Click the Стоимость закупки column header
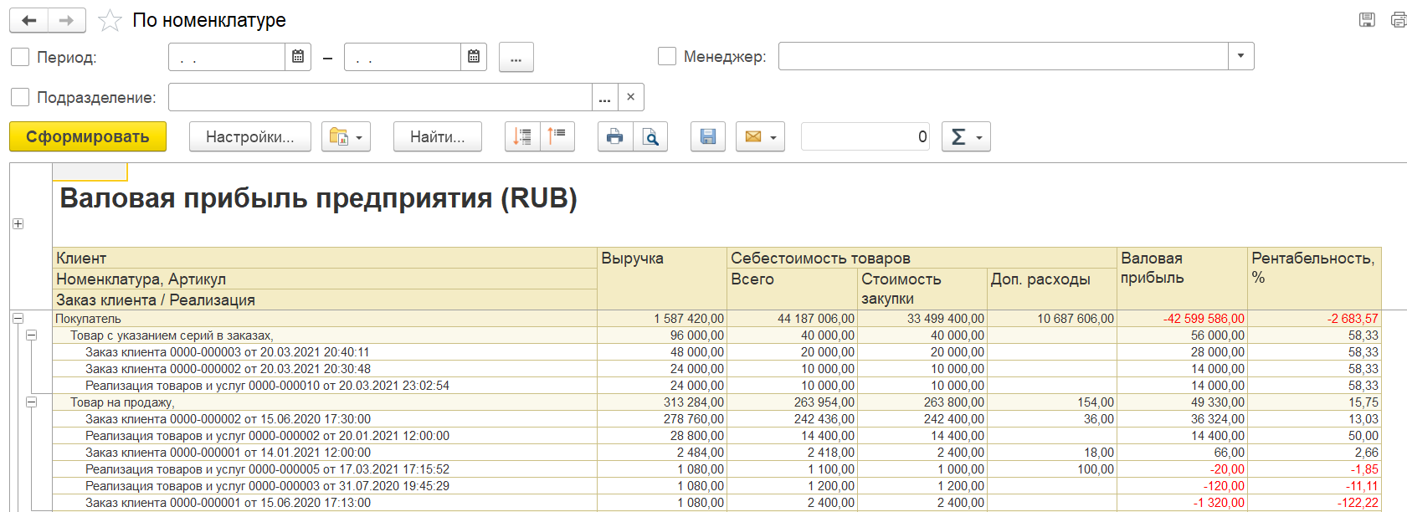Viewport: 1407px width, 512px height. (922, 289)
